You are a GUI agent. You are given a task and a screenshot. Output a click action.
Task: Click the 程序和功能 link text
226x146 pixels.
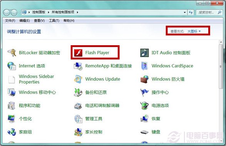pos(30,105)
